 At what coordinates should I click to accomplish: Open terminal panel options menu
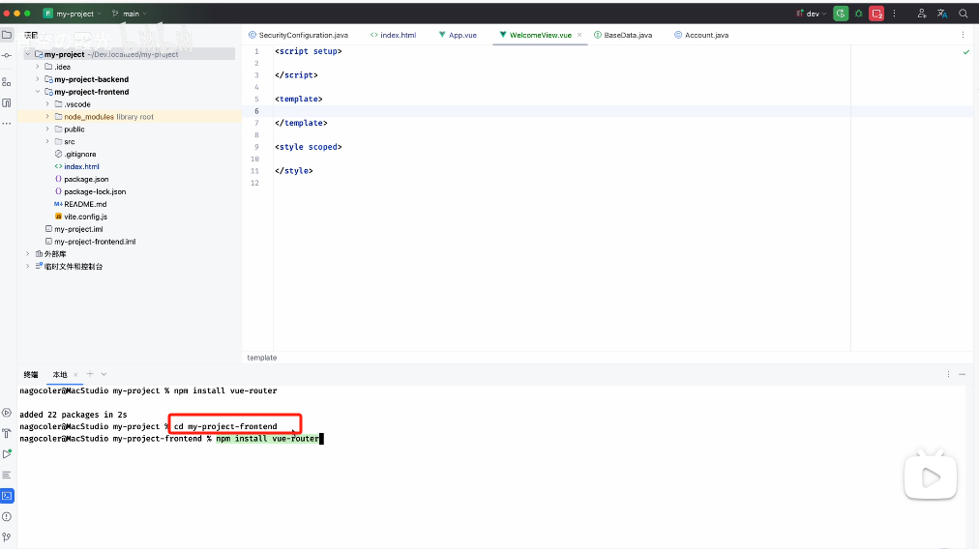(948, 374)
